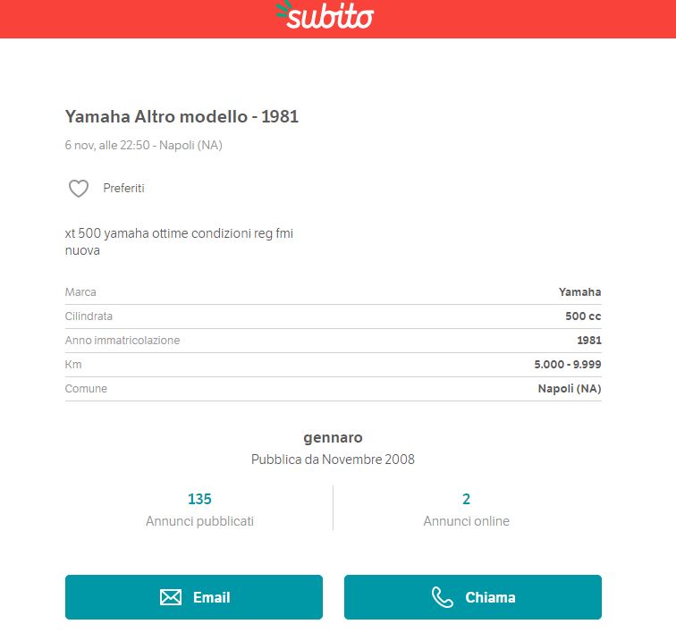This screenshot has width=676, height=641.
Task: Click the Preferiti label
Action: coord(123,189)
